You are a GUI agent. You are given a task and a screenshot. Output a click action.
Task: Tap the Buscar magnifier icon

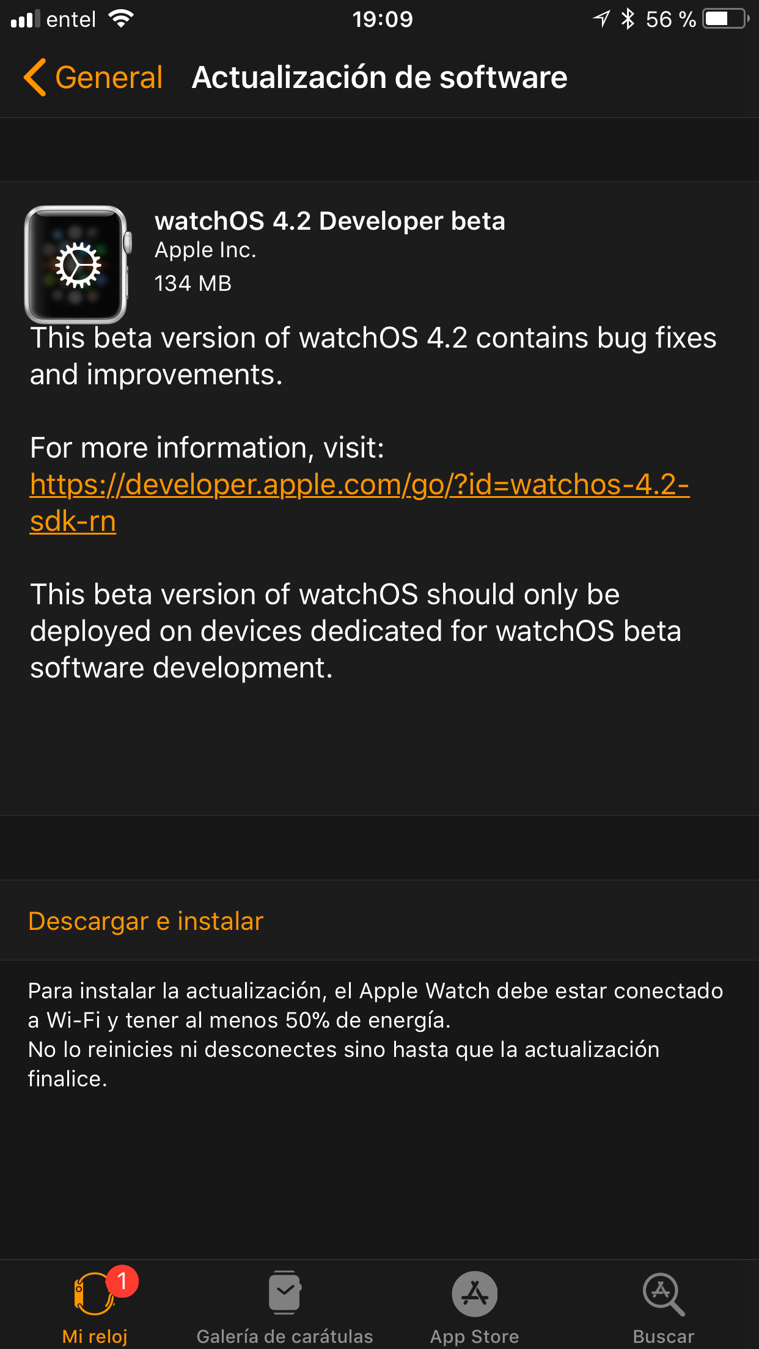(x=663, y=1294)
